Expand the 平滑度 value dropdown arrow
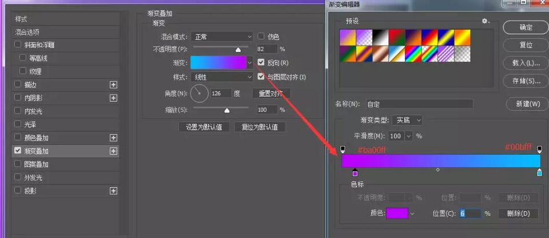Screen dimensions: 549x238 point(408,136)
